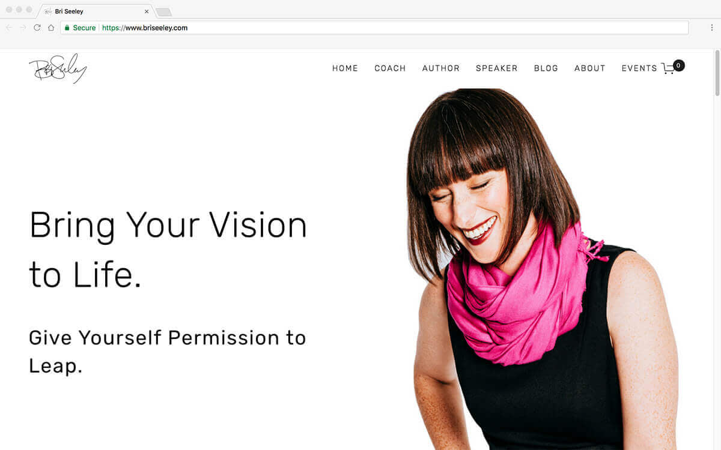
Task: Open the EVENTS navigation item
Action: (639, 68)
